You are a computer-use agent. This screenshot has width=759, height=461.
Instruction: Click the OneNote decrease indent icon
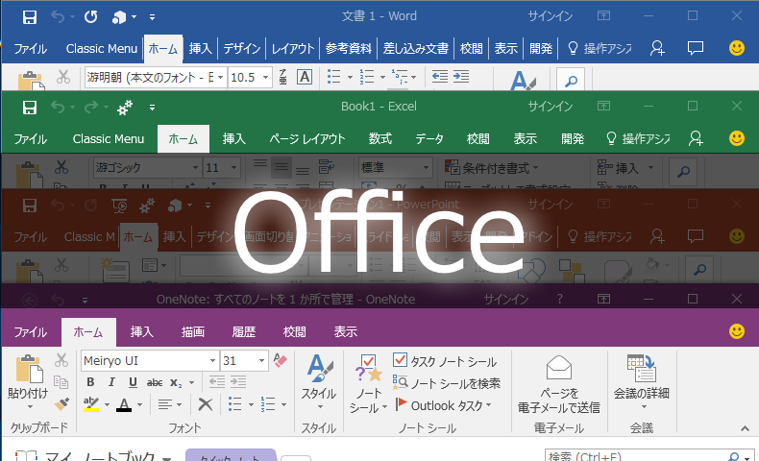point(217,382)
